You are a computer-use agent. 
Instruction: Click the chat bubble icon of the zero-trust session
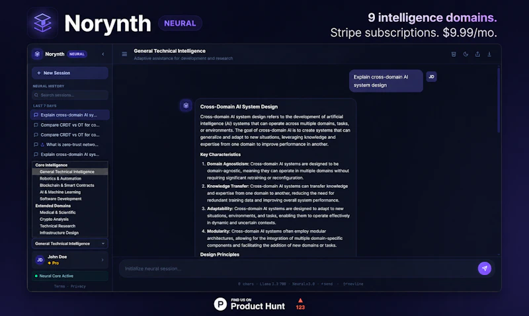pos(36,145)
